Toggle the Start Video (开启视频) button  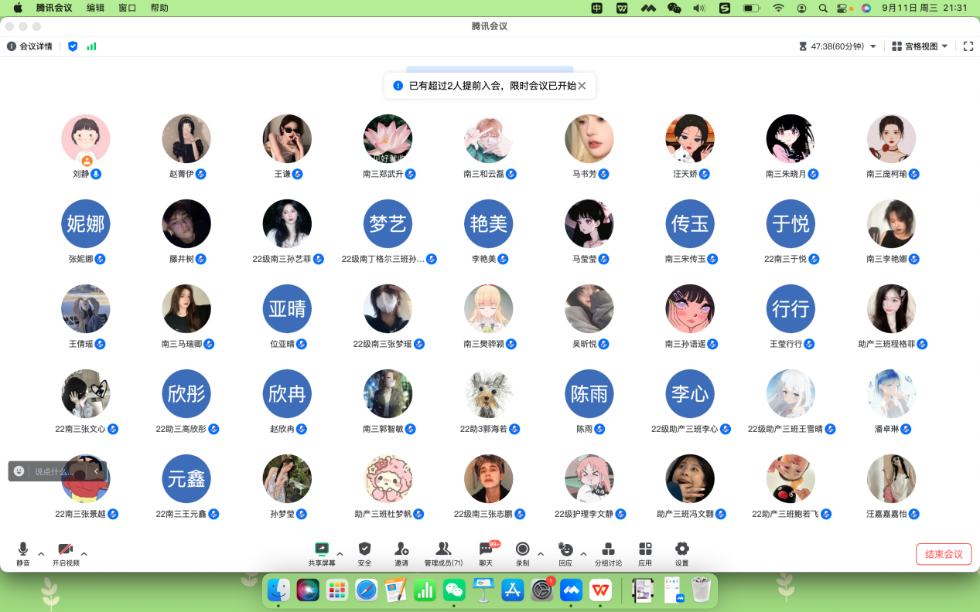[66, 550]
